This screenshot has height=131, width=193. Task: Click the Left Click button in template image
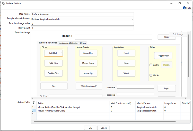pyautogui.click(x=54, y=53)
